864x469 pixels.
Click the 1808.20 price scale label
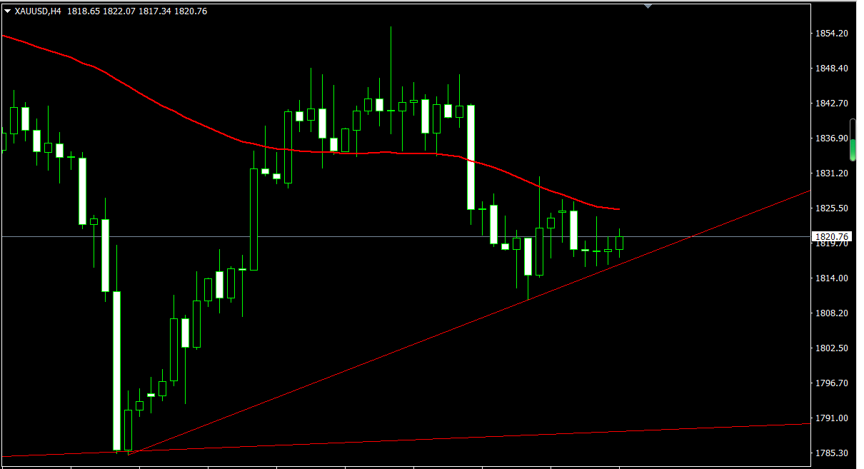831,313
